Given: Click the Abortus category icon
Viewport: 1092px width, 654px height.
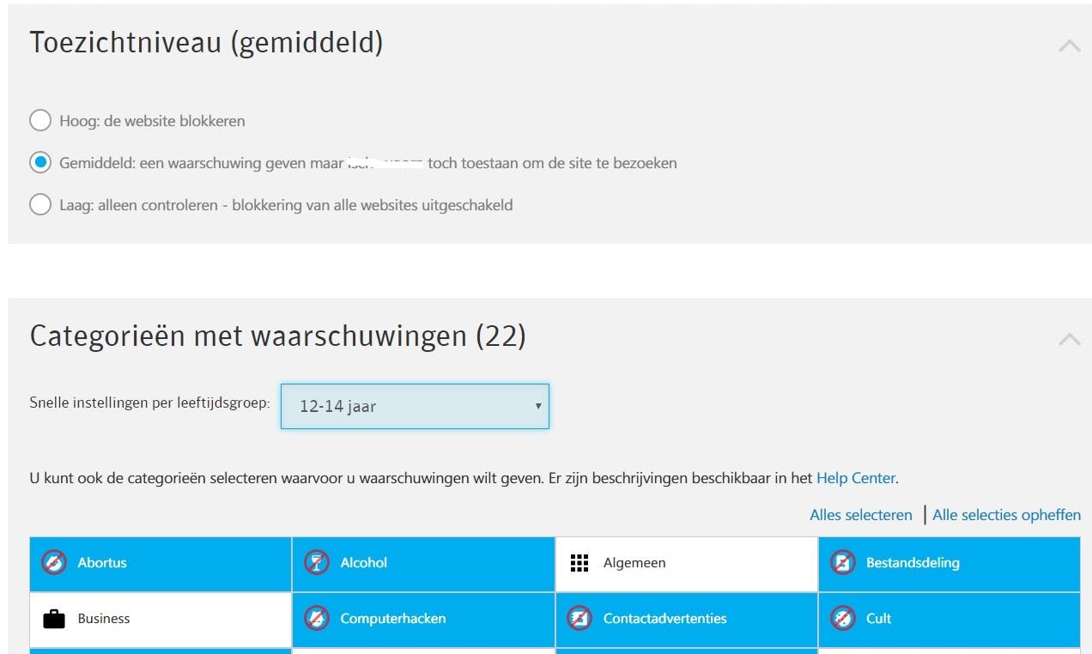Looking at the screenshot, I should (54, 563).
